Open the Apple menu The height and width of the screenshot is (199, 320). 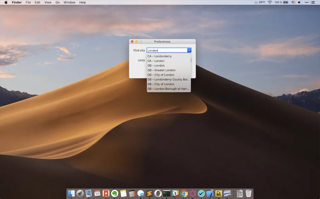click(6, 2)
